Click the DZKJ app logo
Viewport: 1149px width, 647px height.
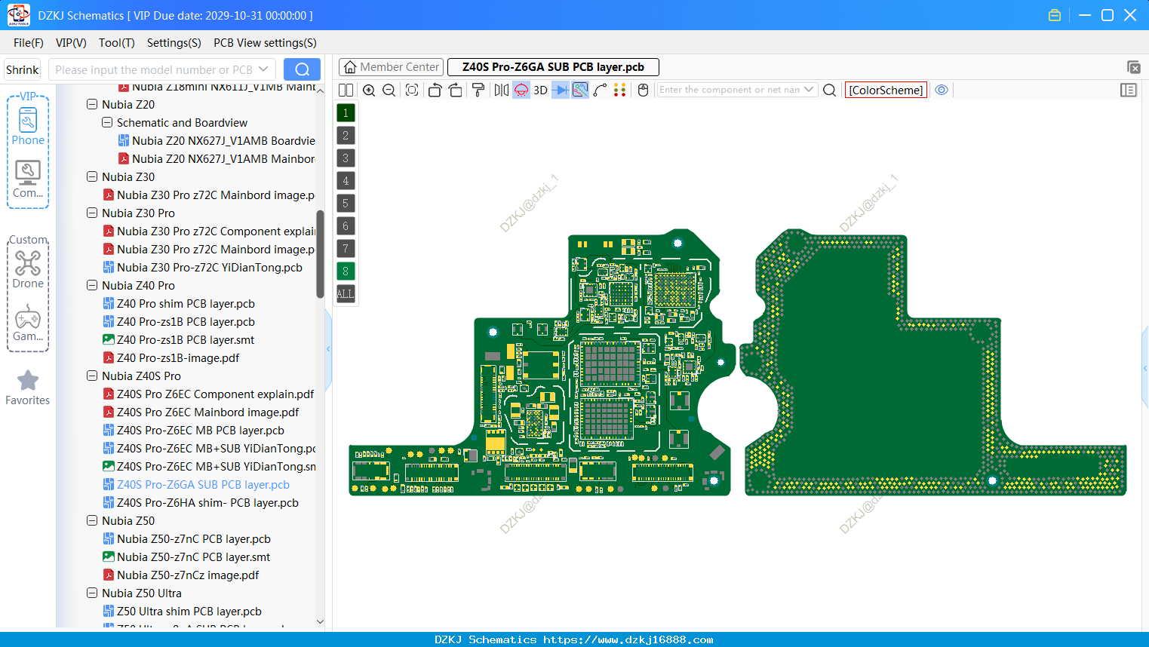(18, 15)
